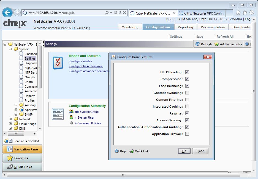Click the browser back arrow button
258x179 pixels.
point(7,13)
